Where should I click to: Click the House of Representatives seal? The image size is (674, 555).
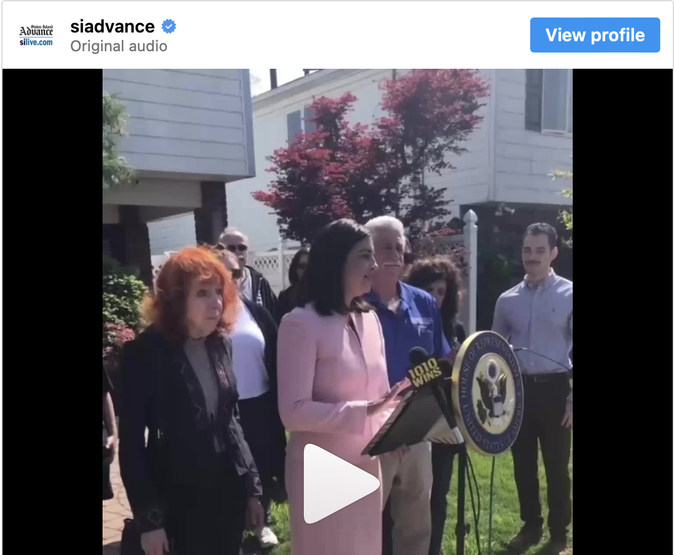(x=488, y=393)
